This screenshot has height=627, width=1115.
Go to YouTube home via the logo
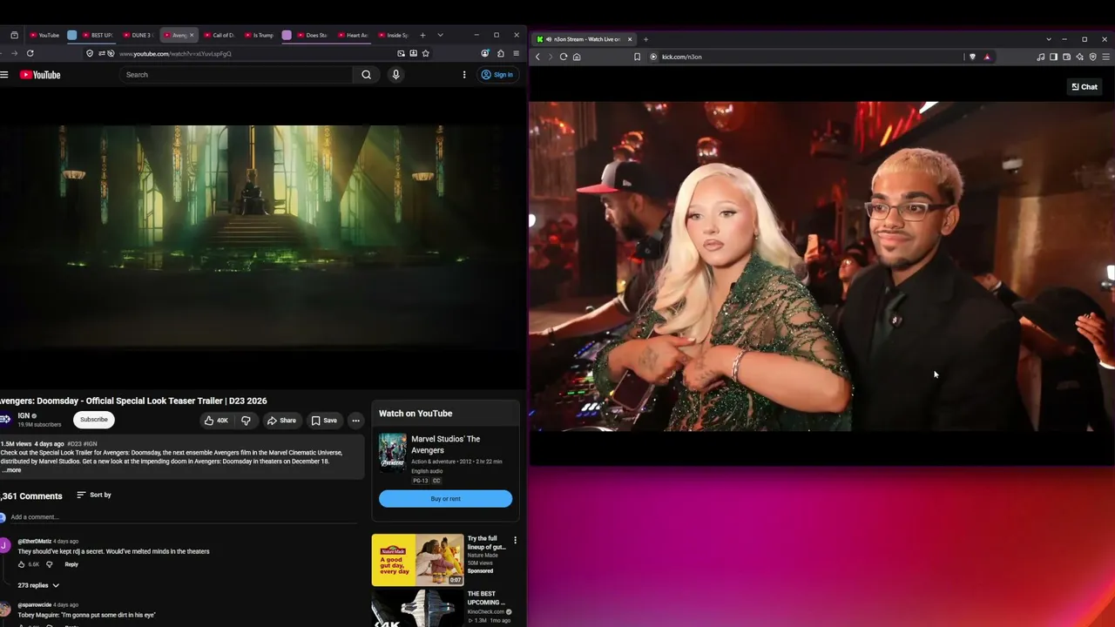tap(40, 75)
